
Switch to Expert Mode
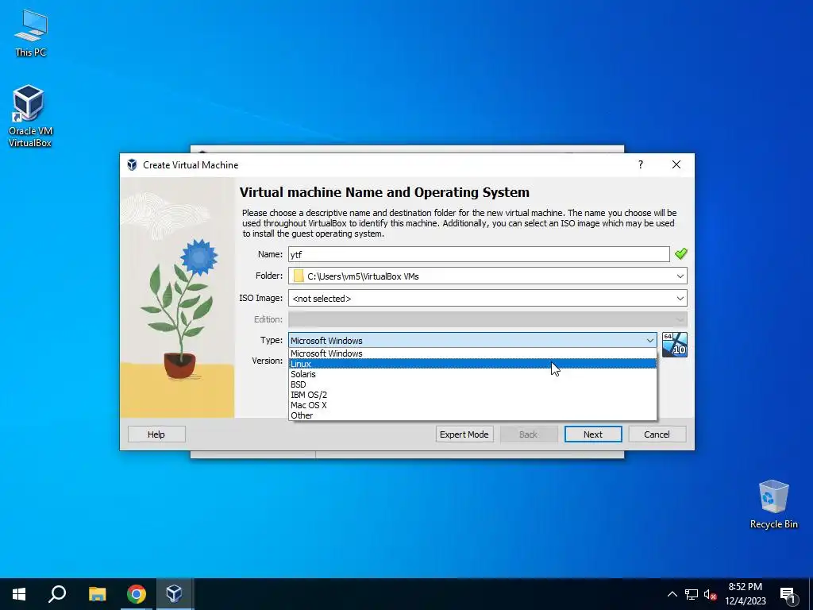point(464,434)
